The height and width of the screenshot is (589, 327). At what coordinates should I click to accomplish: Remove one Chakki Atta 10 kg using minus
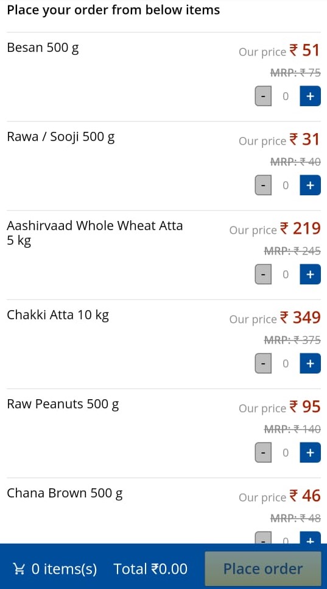pos(263,363)
